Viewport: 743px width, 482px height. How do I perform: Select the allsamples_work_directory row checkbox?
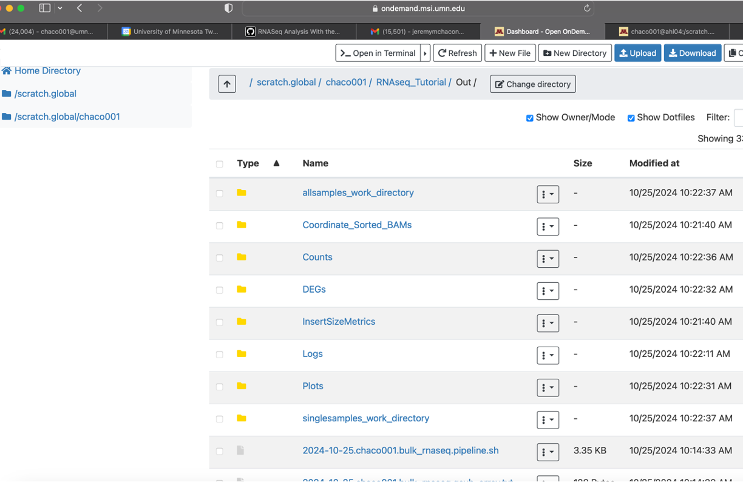pyautogui.click(x=220, y=194)
